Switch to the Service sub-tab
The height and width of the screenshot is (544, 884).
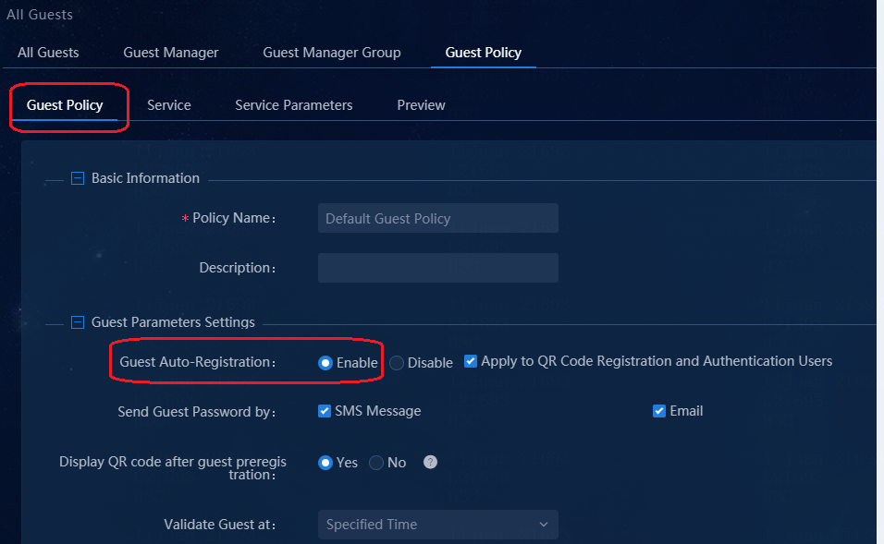[x=169, y=105]
